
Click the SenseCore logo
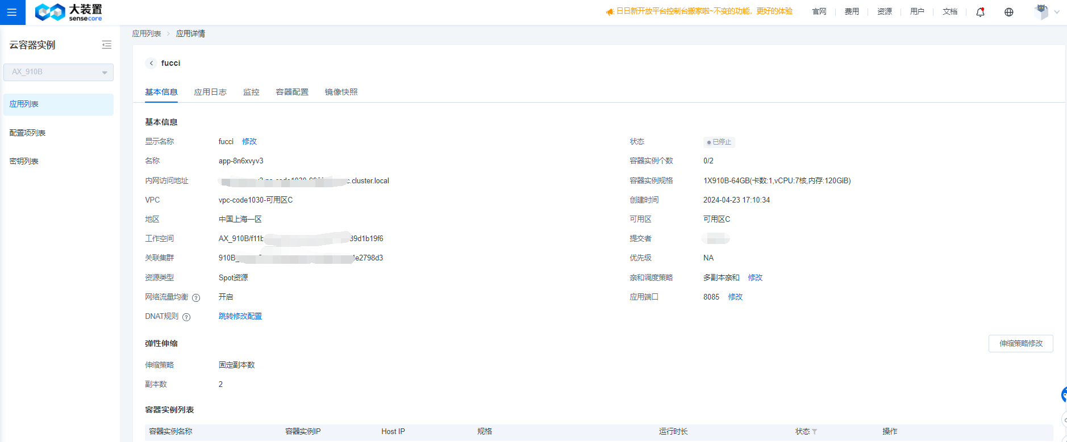click(x=69, y=12)
